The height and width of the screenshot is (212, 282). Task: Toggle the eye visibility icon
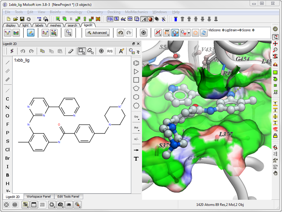pos(69,204)
